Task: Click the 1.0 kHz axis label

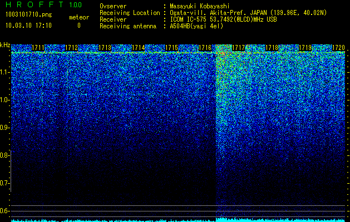Action: [x=4, y=100]
